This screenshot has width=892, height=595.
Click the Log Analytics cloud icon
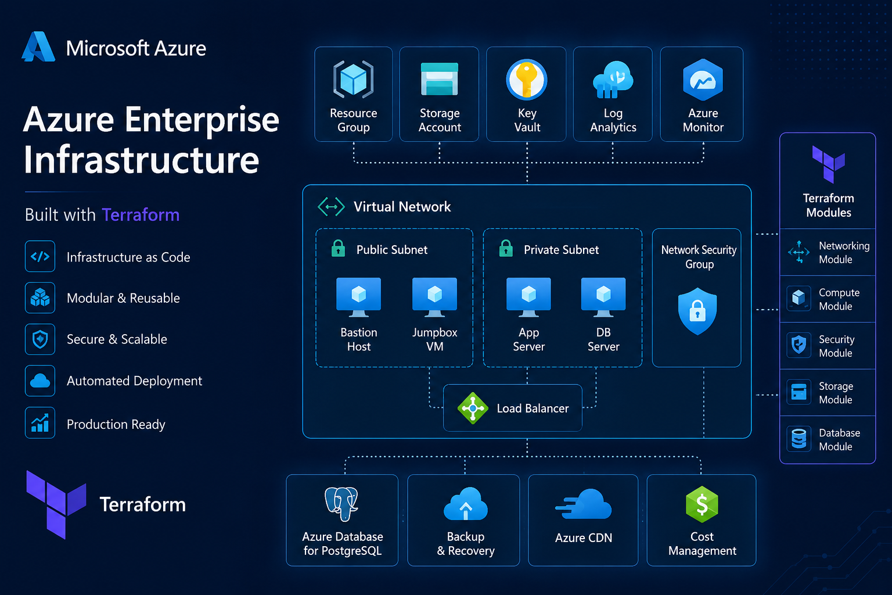612,80
